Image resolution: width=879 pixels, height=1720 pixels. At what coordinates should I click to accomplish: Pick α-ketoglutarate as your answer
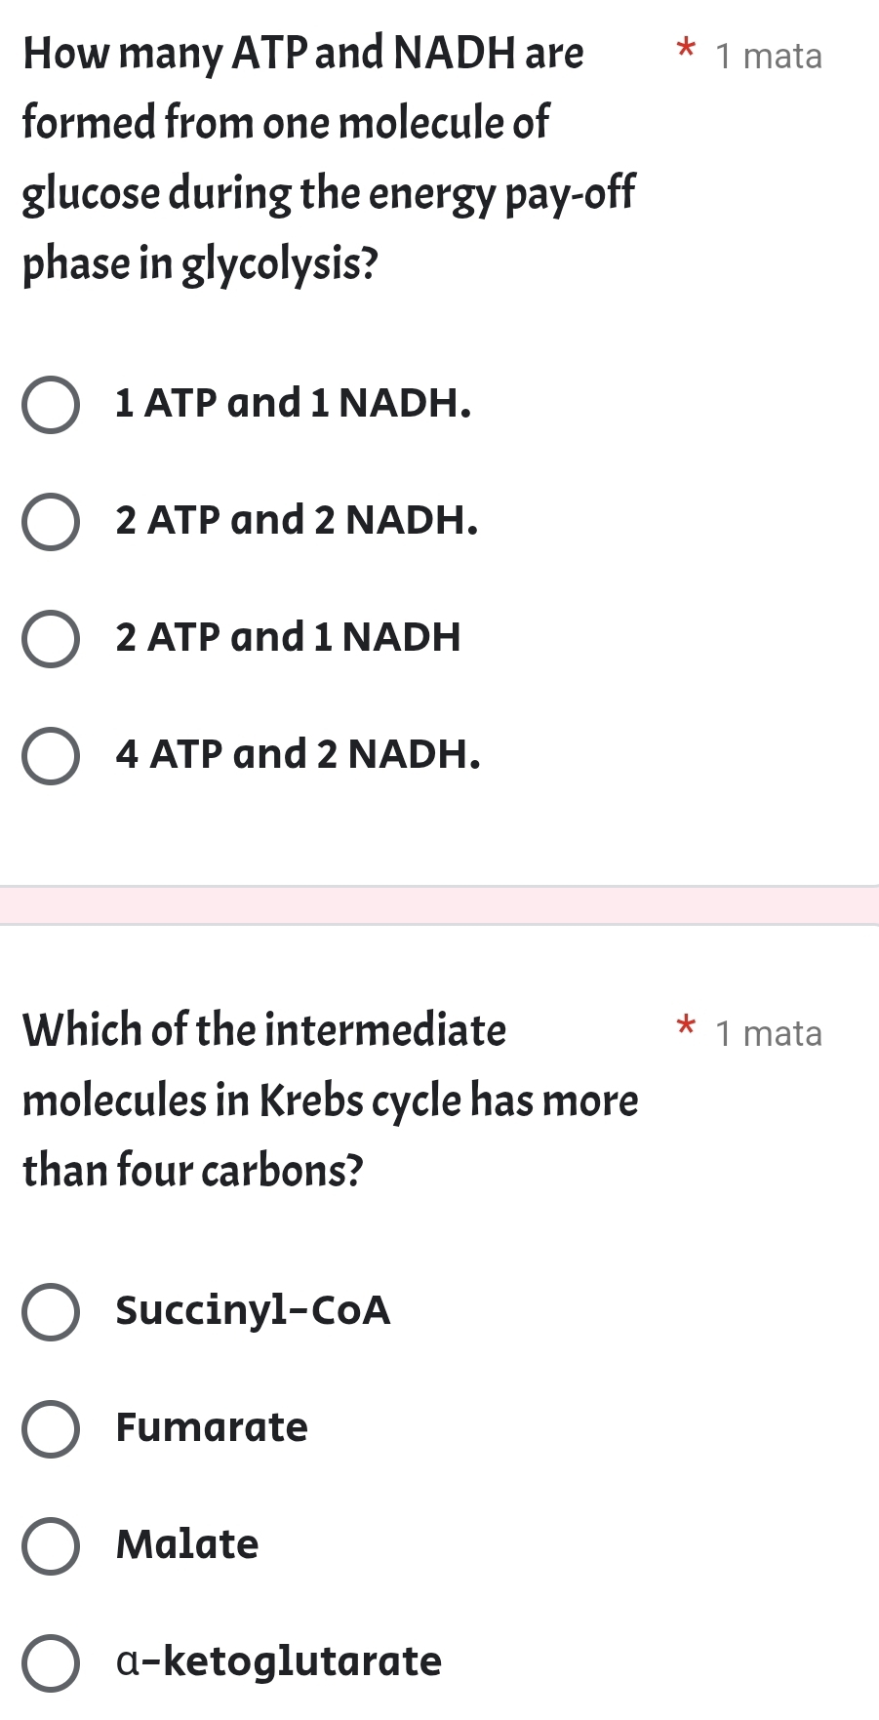tap(52, 1663)
